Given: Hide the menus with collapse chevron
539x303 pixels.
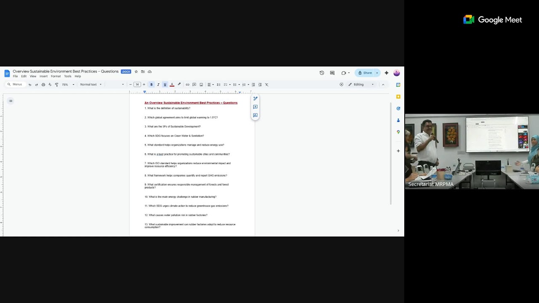Looking at the screenshot, I should click(x=383, y=85).
